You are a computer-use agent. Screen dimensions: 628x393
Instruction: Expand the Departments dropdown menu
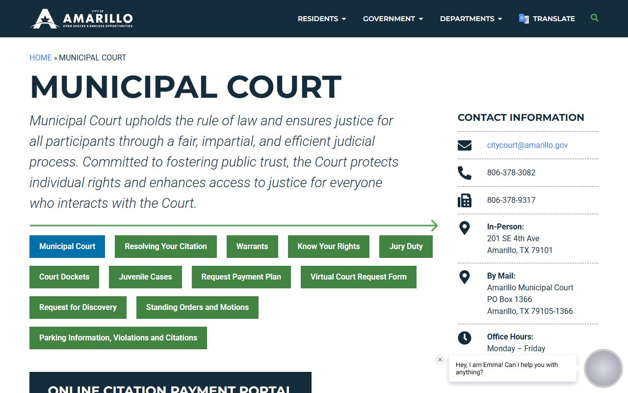471,19
